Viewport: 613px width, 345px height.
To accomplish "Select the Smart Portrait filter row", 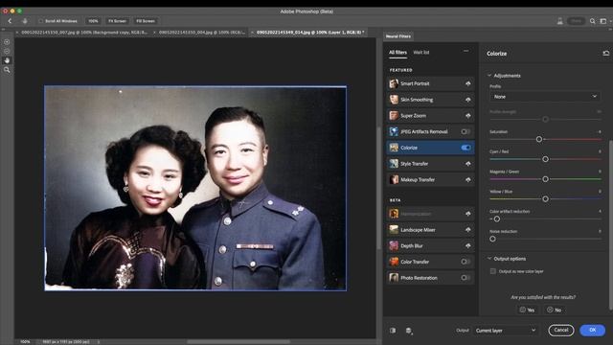I will coord(430,83).
